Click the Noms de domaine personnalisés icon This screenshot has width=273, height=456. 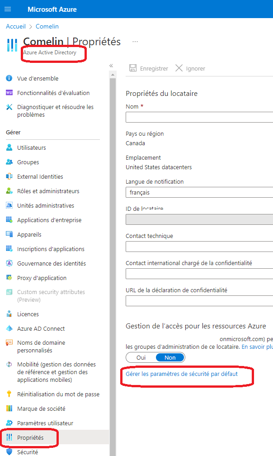[x=9, y=342]
